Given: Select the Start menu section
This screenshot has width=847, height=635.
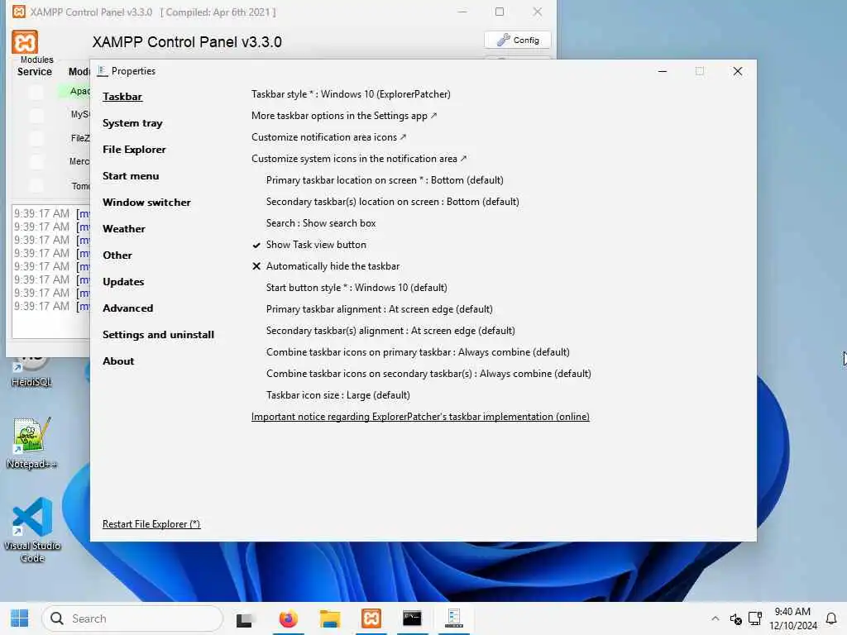Looking at the screenshot, I should coord(131,176).
